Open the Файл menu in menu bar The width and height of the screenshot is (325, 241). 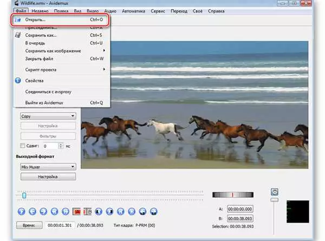[x=21, y=11]
